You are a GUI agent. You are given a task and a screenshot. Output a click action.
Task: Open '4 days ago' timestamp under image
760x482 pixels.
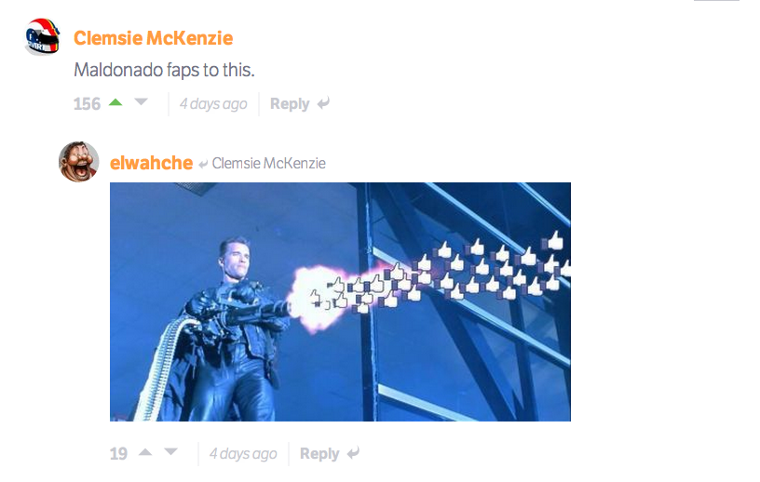click(243, 453)
